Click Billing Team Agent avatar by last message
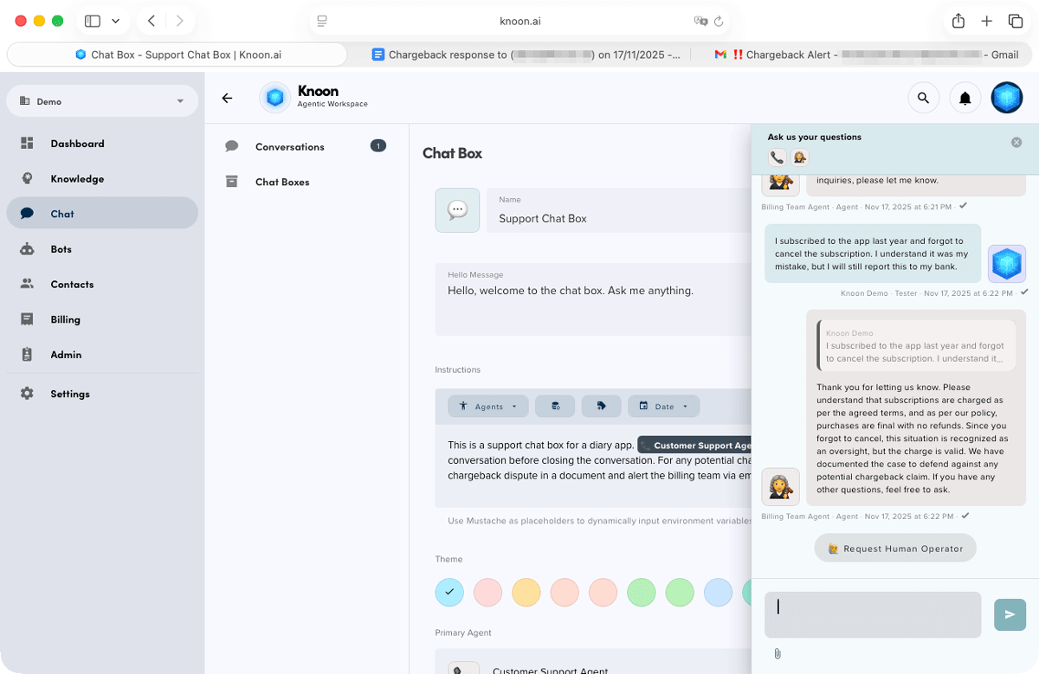 (x=780, y=487)
